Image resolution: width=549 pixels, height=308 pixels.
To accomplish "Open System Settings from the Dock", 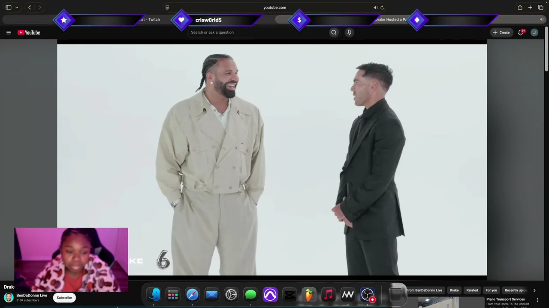I will click(231, 294).
